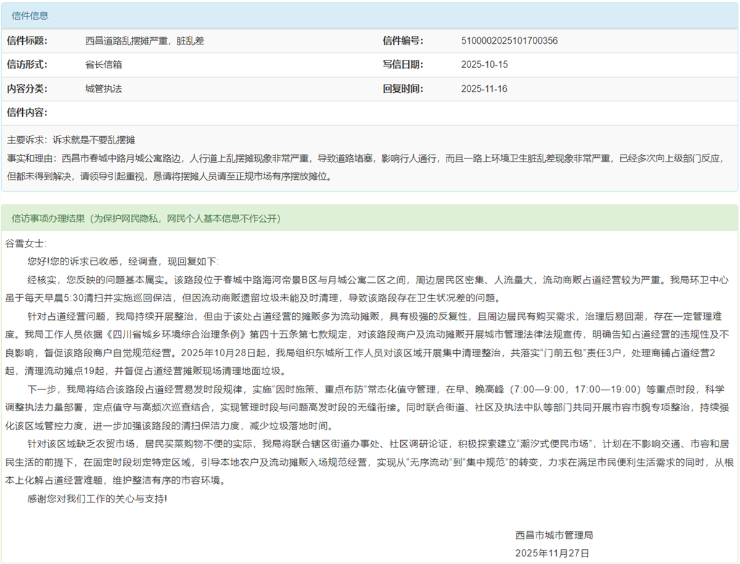Click the 主要诉求 line of the letter
The width and height of the screenshot is (740, 564).
click(71, 140)
